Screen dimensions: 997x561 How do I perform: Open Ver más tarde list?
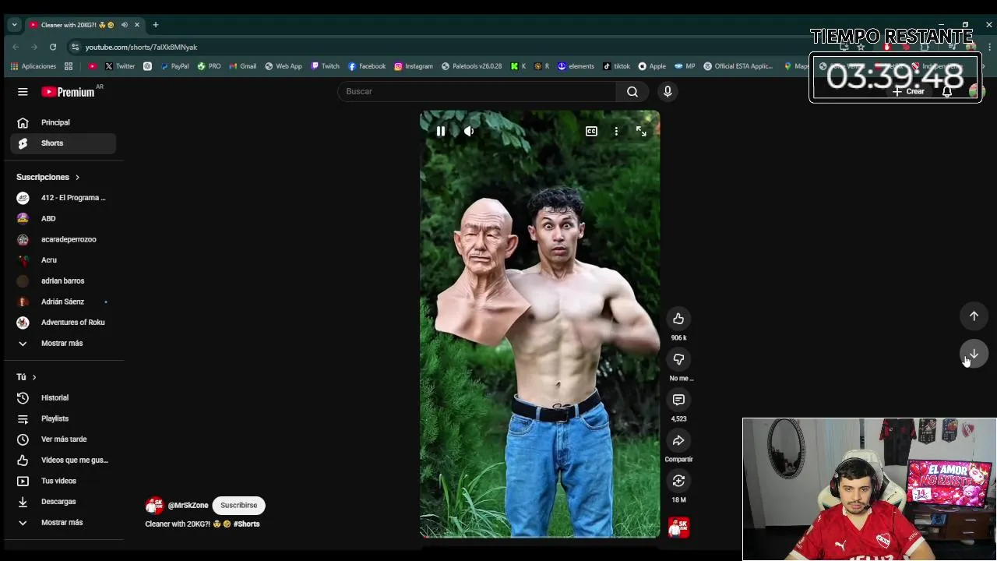click(x=63, y=439)
